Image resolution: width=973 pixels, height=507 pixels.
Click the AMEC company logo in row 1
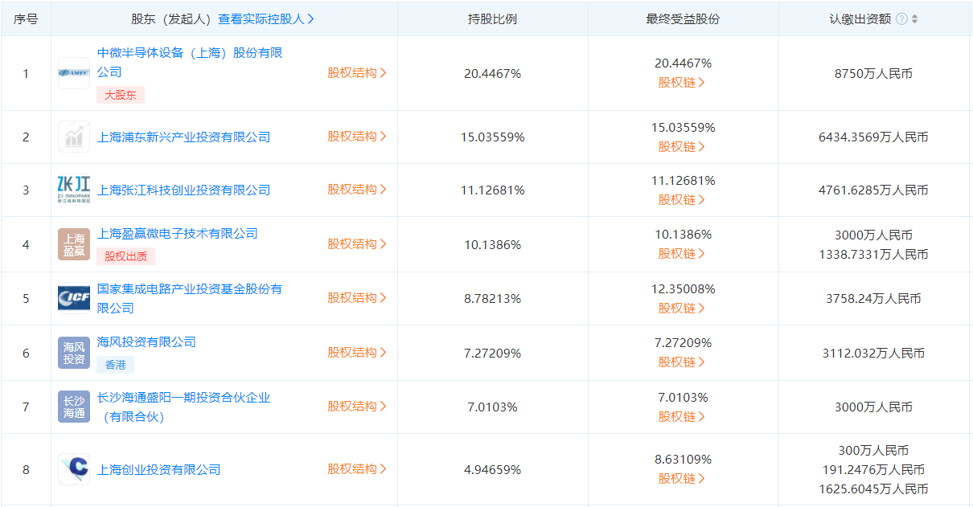pyautogui.click(x=74, y=73)
